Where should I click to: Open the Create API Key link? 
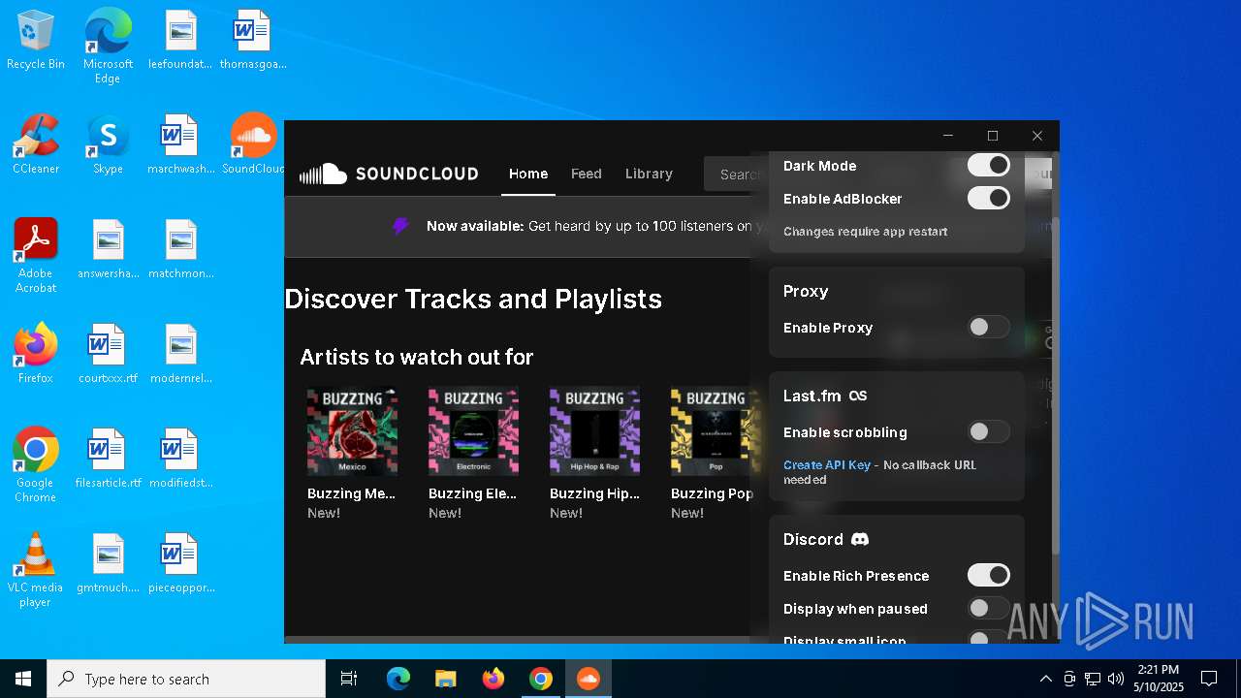[x=827, y=465]
